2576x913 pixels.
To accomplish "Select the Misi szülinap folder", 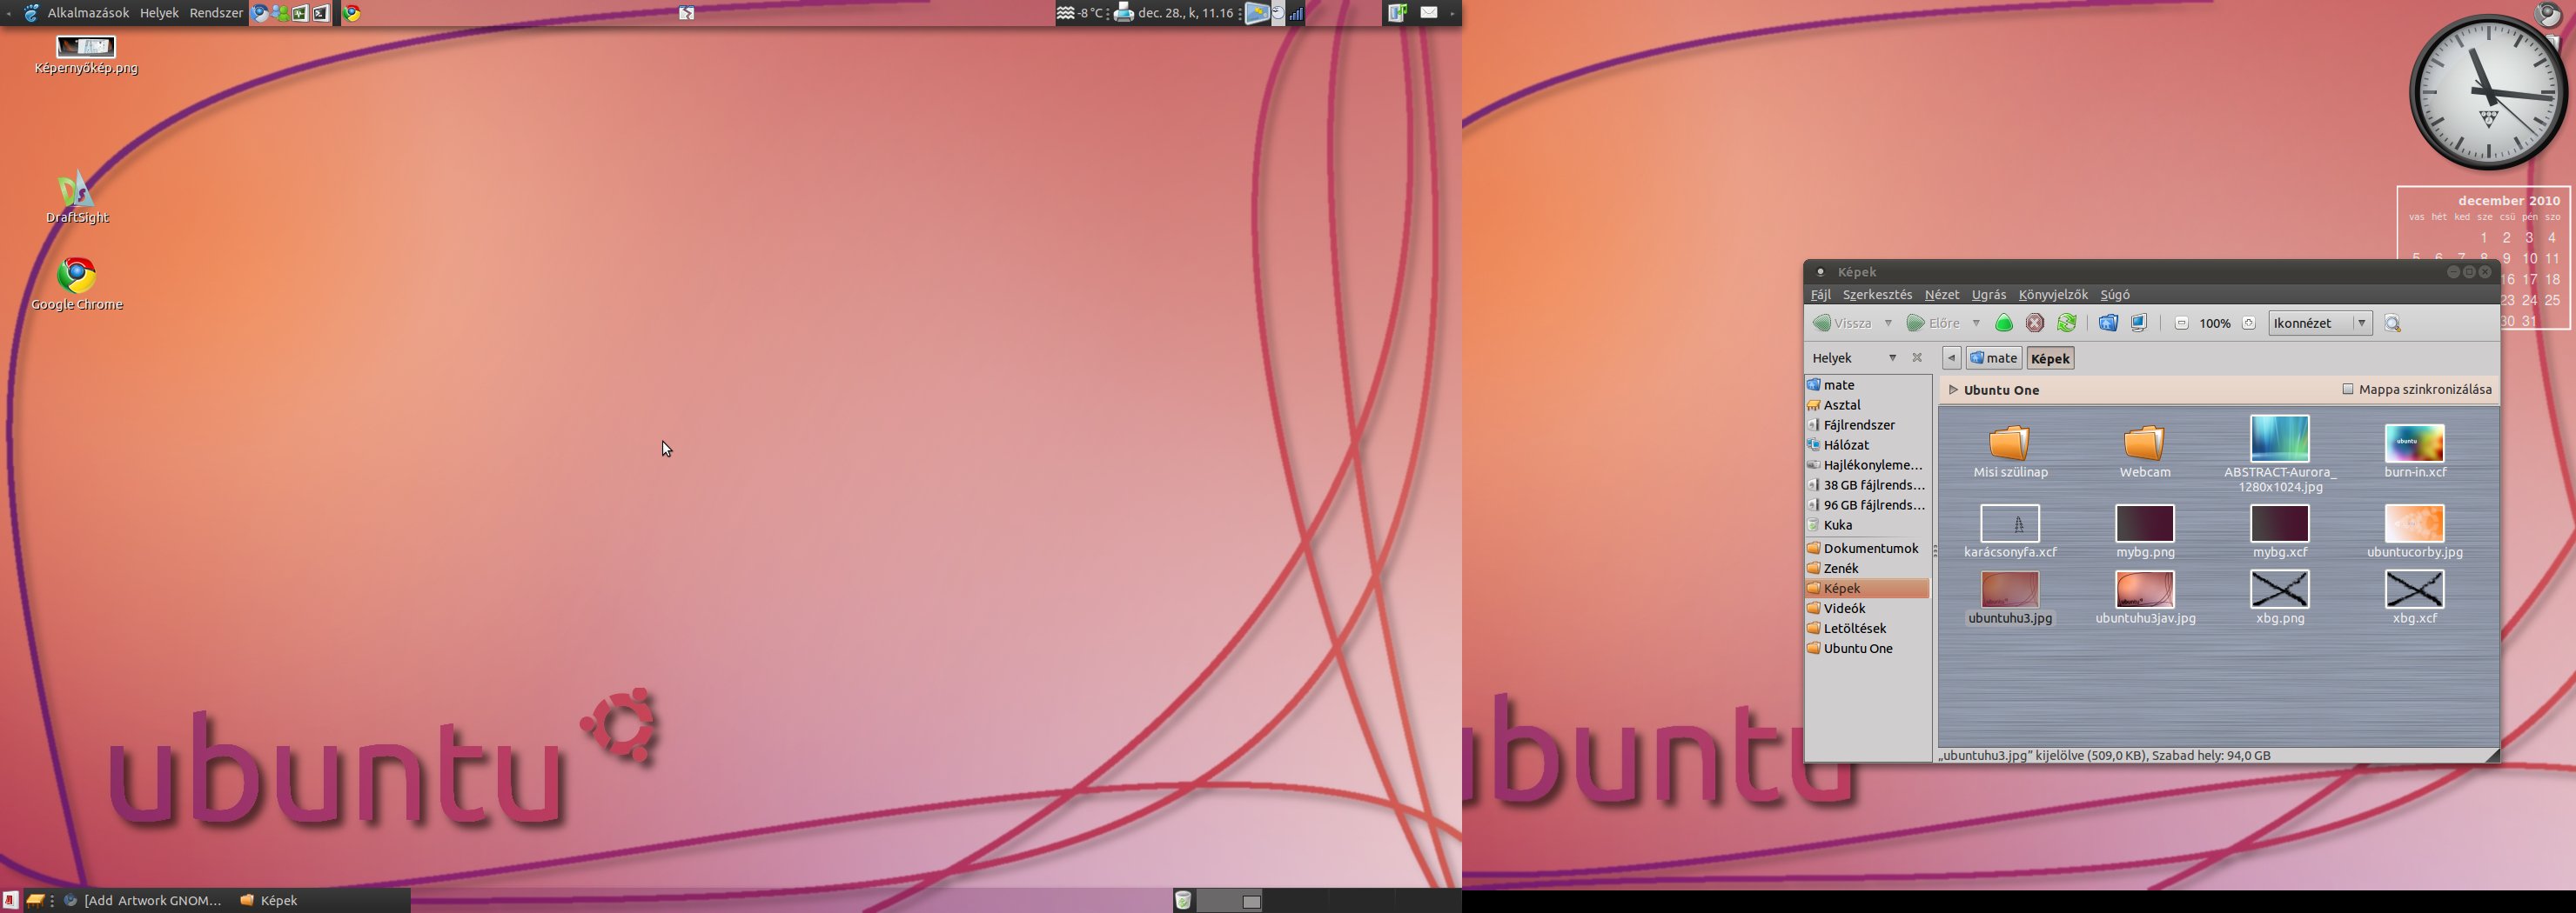I will tap(2010, 451).
